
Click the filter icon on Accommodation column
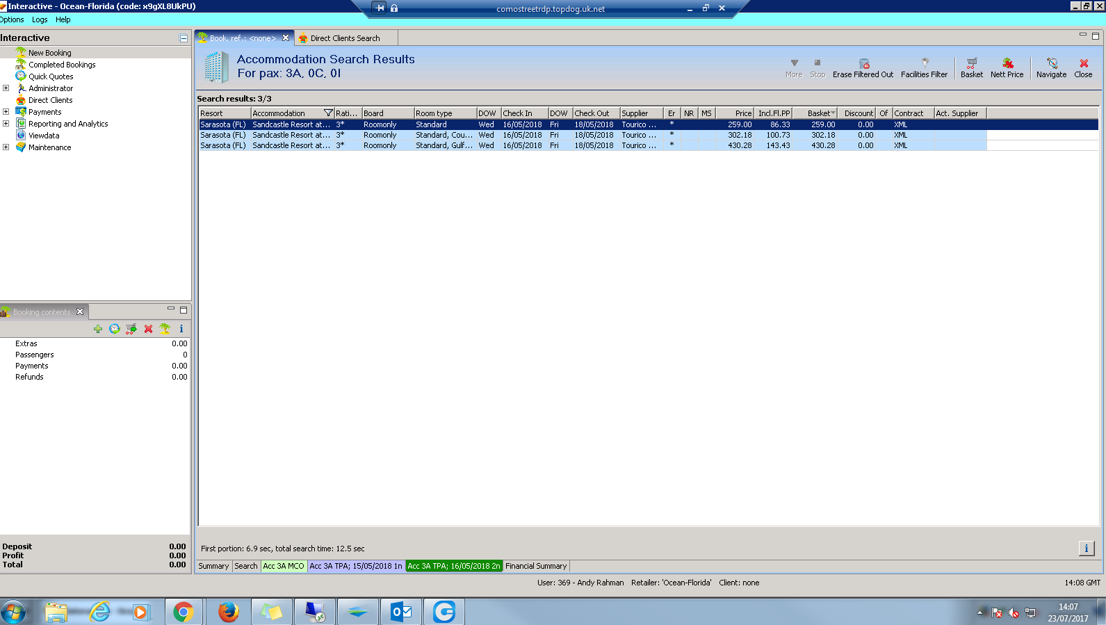(x=328, y=113)
